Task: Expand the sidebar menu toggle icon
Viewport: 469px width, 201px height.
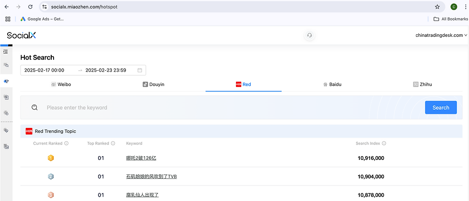Action: 5,52
